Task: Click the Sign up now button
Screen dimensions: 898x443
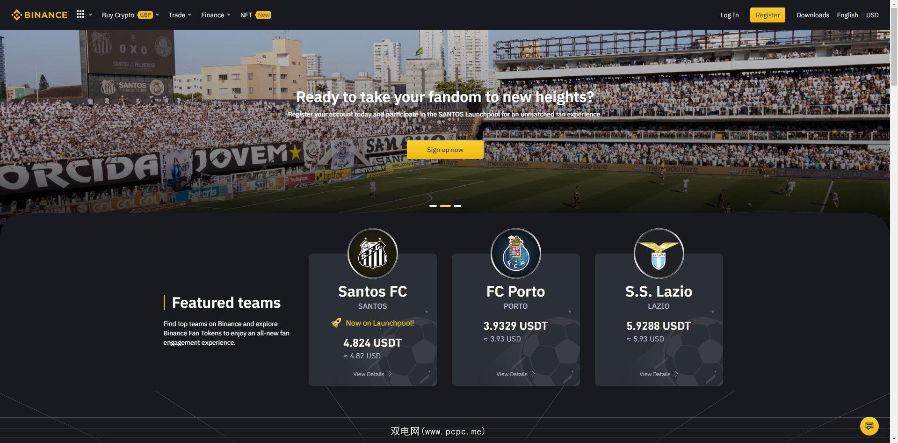Action: (445, 150)
